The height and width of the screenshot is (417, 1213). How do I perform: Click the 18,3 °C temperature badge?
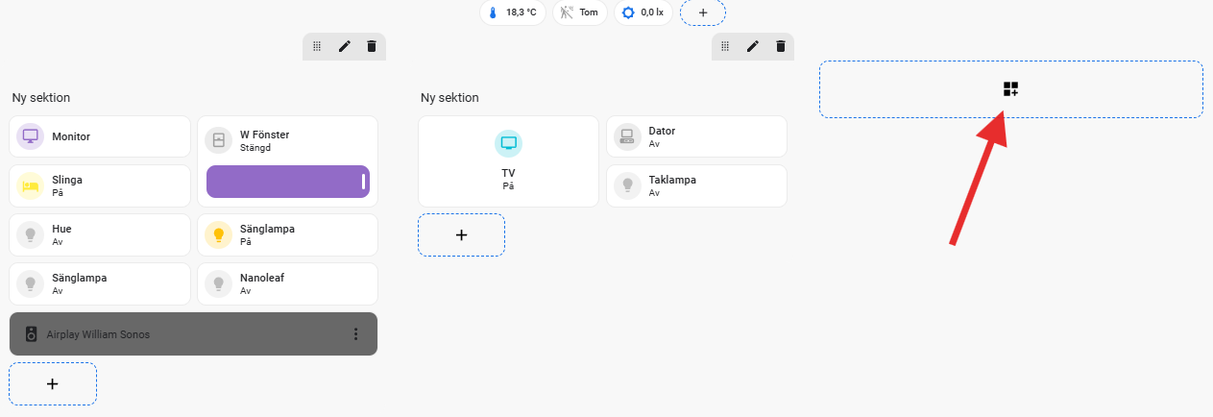click(x=513, y=12)
